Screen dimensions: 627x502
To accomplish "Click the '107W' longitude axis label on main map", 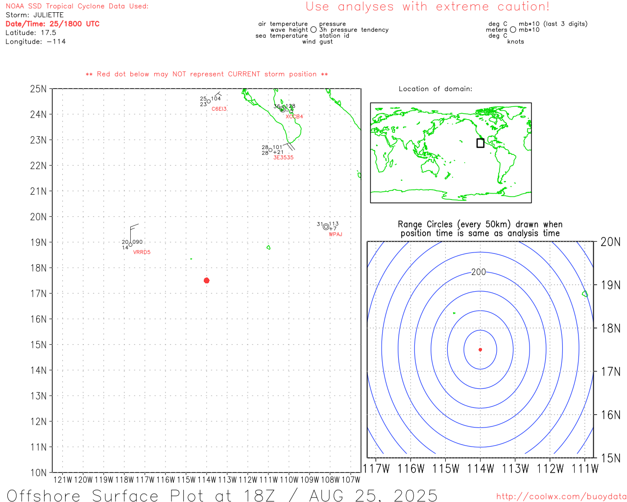I will pyautogui.click(x=351, y=480).
